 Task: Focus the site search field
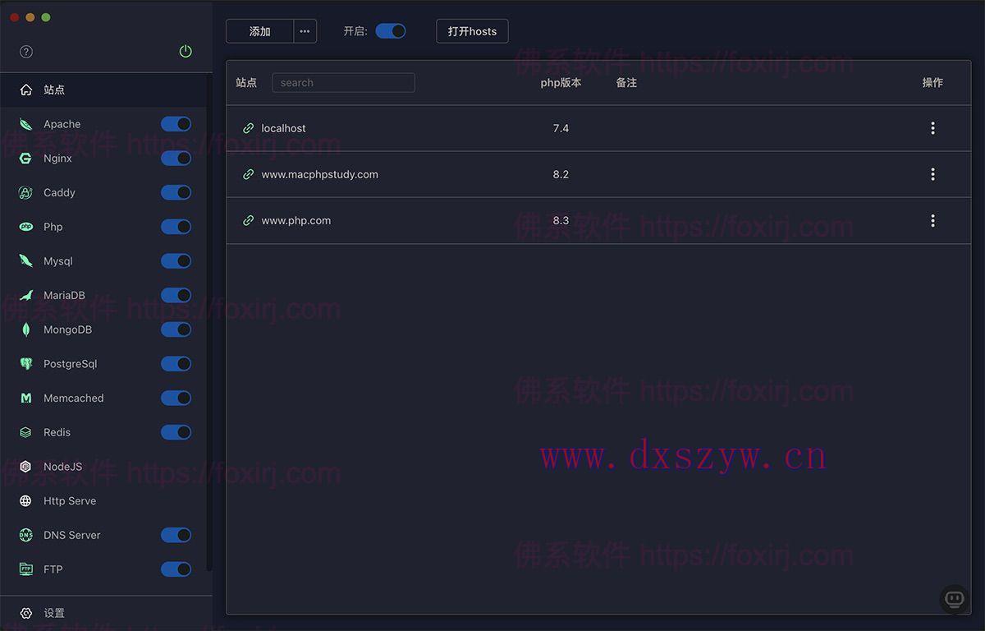pos(343,82)
